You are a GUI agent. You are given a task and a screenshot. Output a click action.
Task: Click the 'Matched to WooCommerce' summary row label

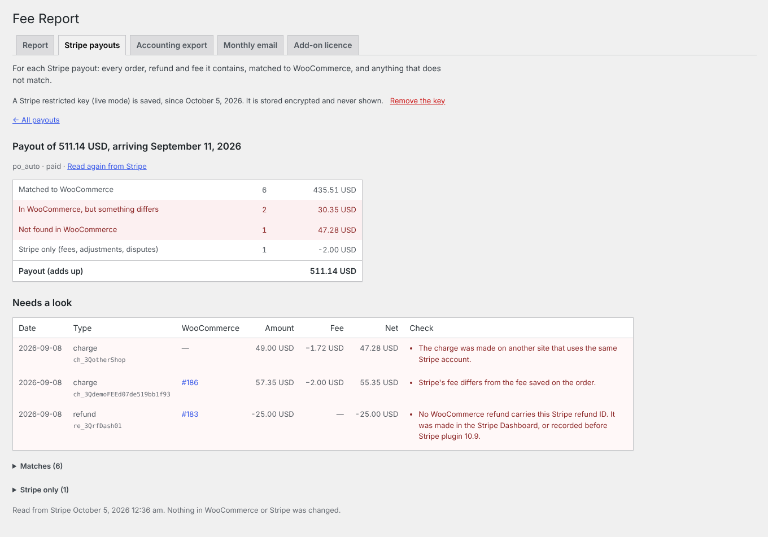66,190
